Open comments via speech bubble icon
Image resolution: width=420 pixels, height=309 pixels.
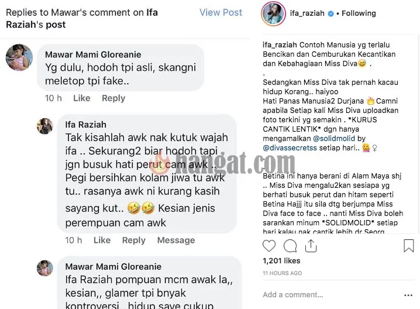click(x=290, y=246)
